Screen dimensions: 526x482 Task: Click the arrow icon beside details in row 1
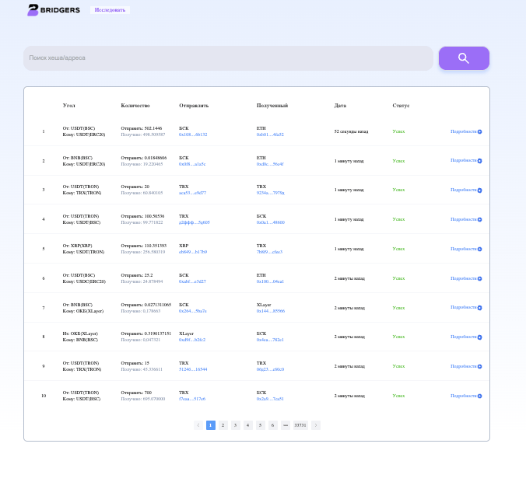click(479, 131)
